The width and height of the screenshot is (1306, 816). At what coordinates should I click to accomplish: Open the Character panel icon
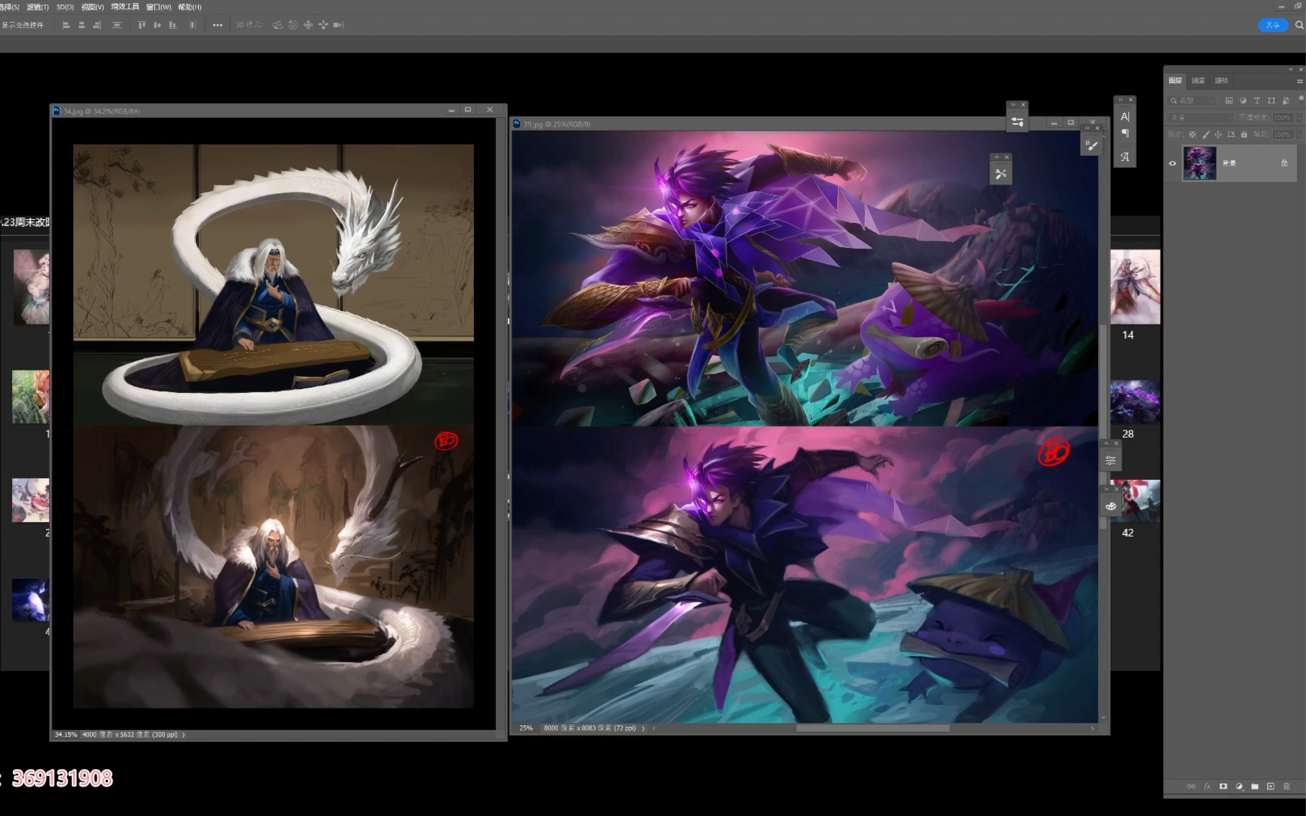(x=1125, y=116)
